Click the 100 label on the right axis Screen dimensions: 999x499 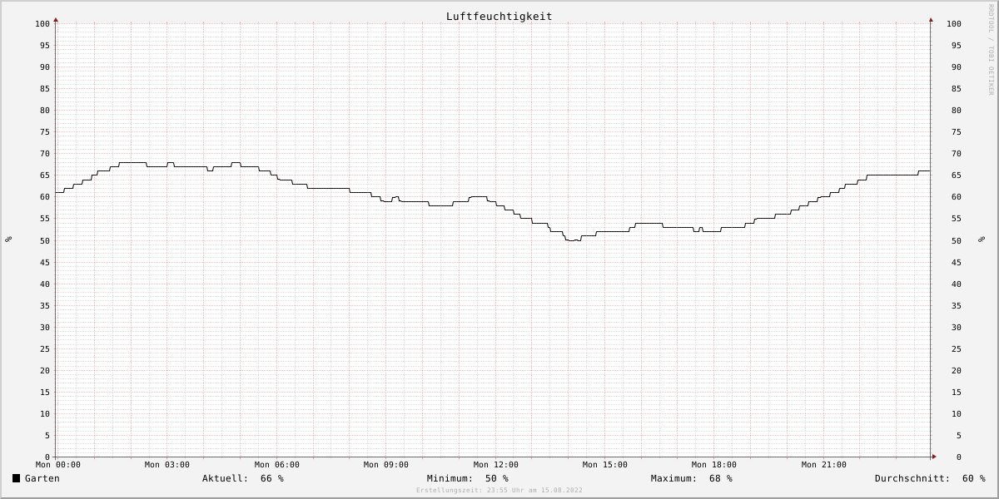click(x=954, y=24)
